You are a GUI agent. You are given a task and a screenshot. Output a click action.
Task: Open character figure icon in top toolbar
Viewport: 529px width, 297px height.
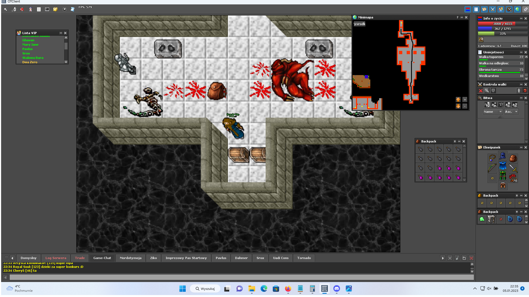click(31, 9)
